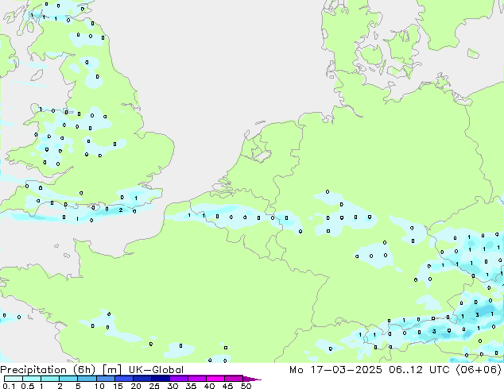Click the "35" legend scale label
The width and height of the screenshot is (504, 389).
pyautogui.click(x=191, y=386)
